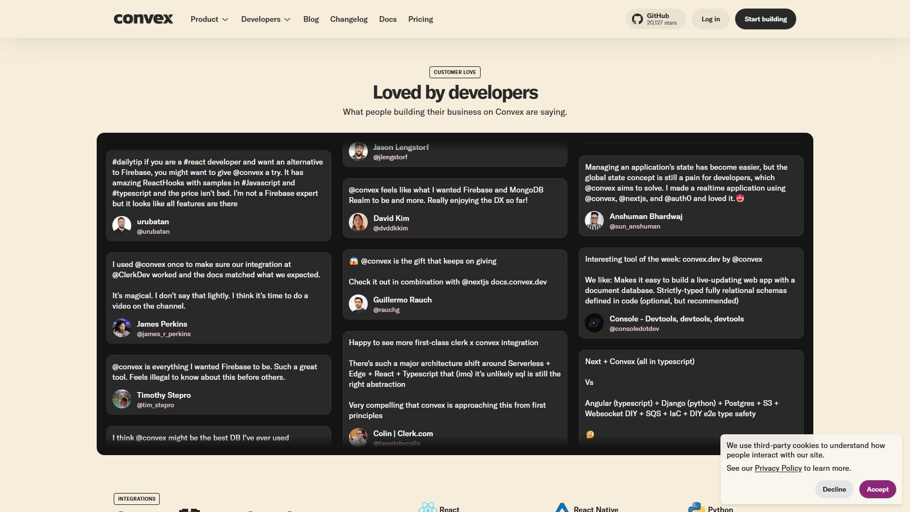View the Pricing page
Image resolution: width=910 pixels, height=512 pixels.
click(420, 19)
